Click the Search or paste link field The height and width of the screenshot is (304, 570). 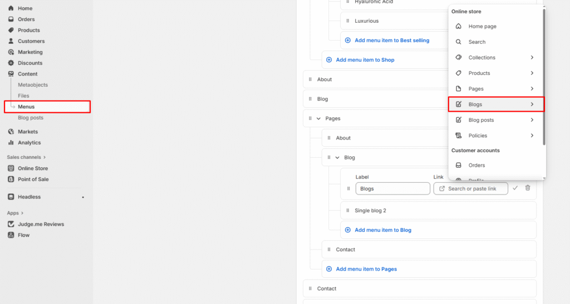point(471,189)
